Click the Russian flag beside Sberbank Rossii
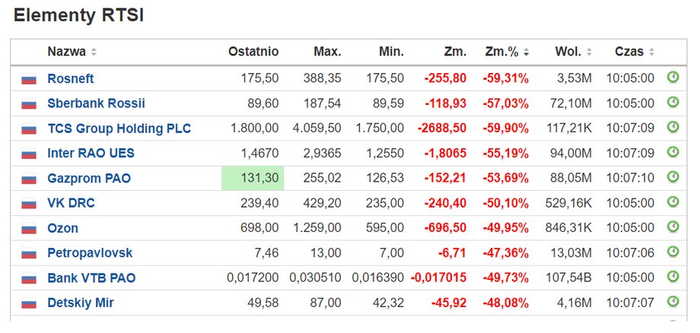The width and height of the screenshot is (700, 333). [x=29, y=105]
